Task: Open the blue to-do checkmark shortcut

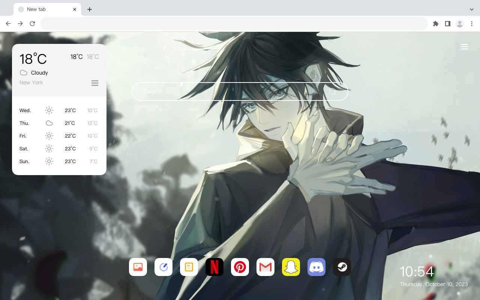Action: tap(163, 267)
